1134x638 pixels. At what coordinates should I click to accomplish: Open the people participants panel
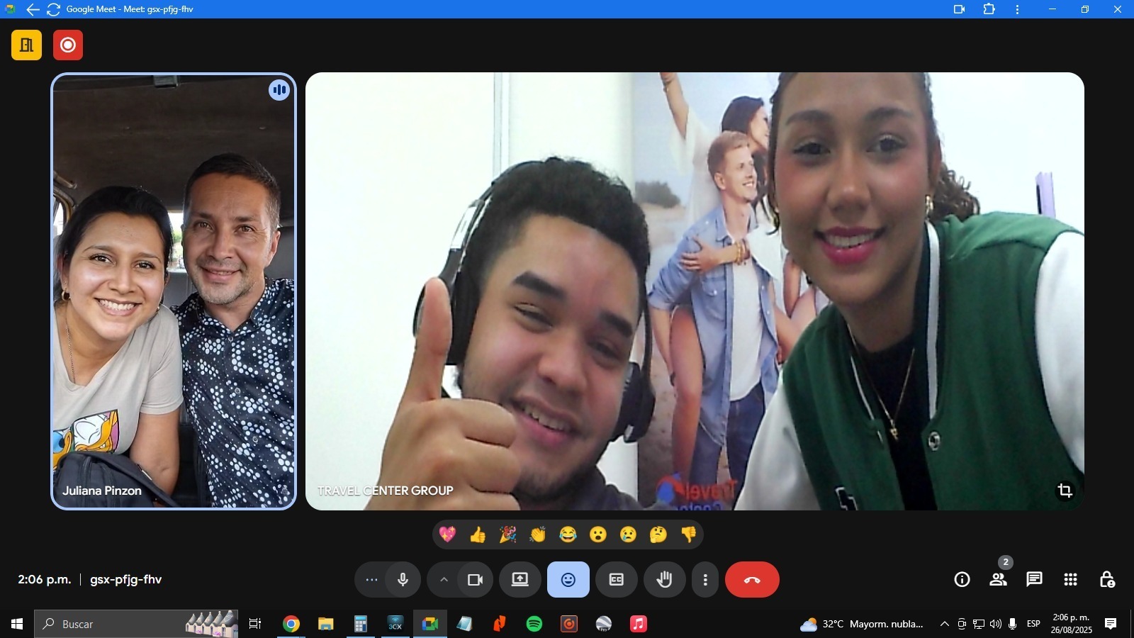coord(998,580)
